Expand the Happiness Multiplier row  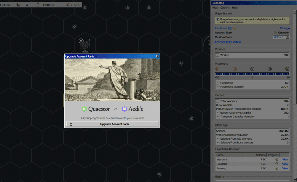pyautogui.click(x=218, y=87)
